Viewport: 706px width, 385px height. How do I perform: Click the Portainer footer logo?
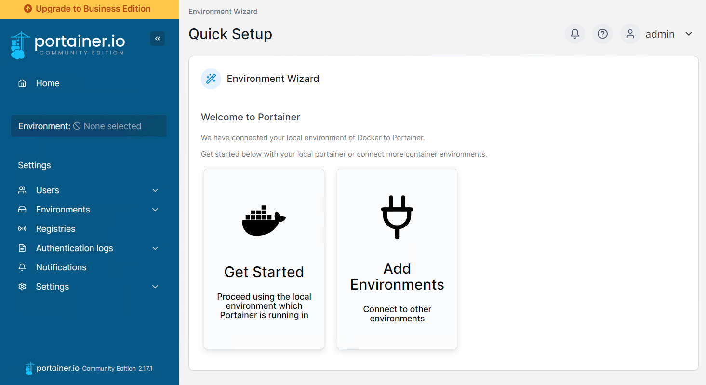52,369
